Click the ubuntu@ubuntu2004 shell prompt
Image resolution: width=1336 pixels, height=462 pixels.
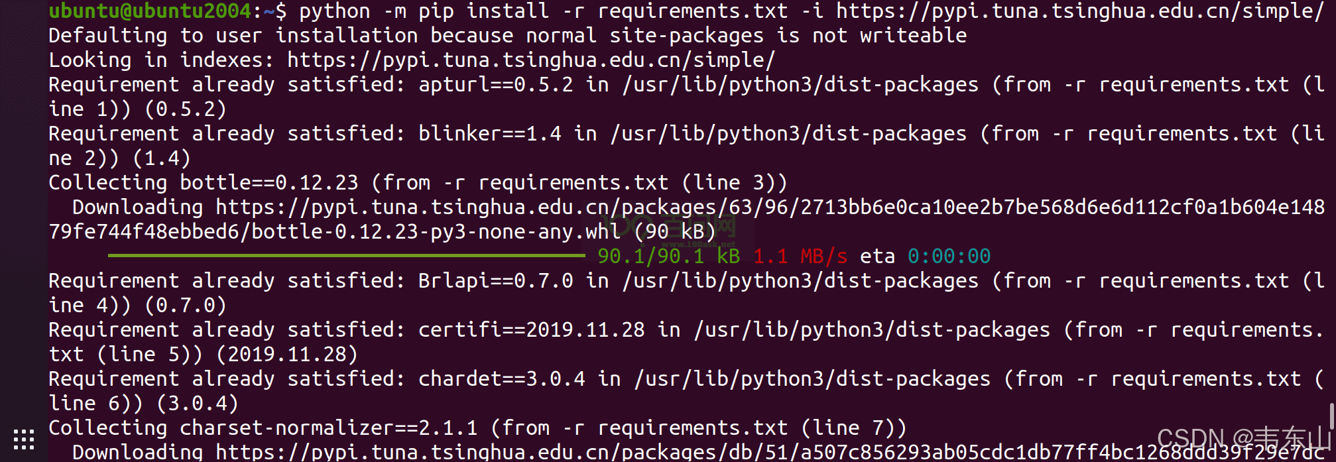coord(150,11)
